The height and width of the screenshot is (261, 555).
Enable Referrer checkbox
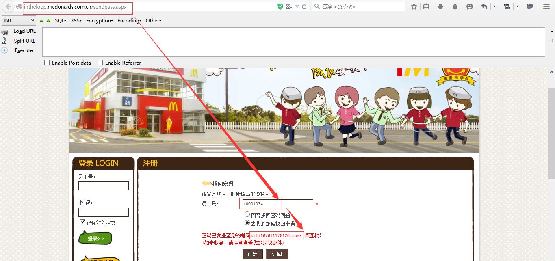point(100,63)
